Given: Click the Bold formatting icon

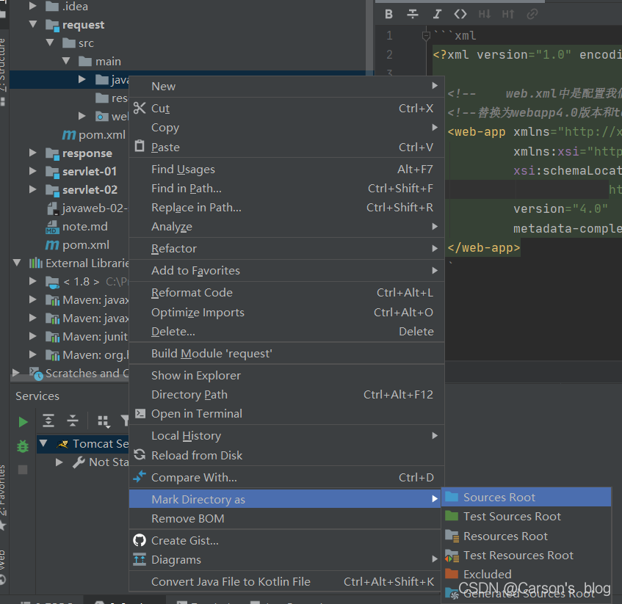Looking at the screenshot, I should (x=388, y=14).
